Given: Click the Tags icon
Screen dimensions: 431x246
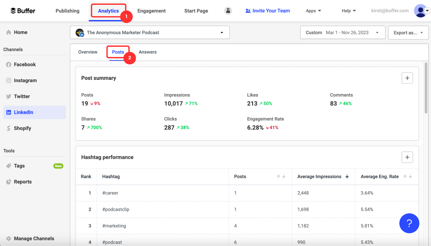Looking at the screenshot, I should [x=9, y=166].
